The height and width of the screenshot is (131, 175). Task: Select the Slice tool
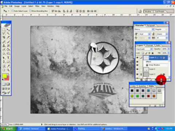[8, 37]
